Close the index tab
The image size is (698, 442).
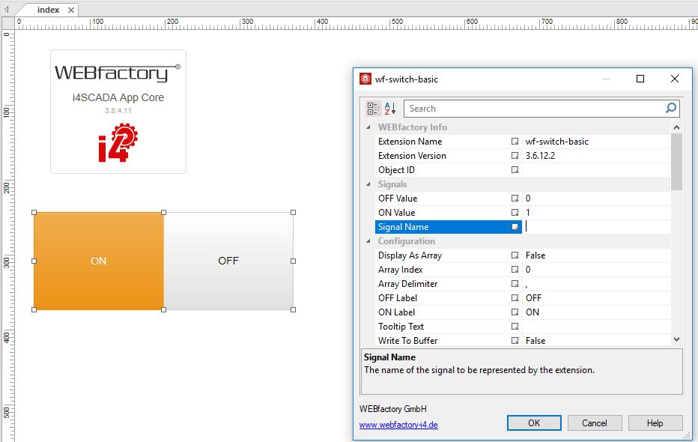[x=72, y=10]
